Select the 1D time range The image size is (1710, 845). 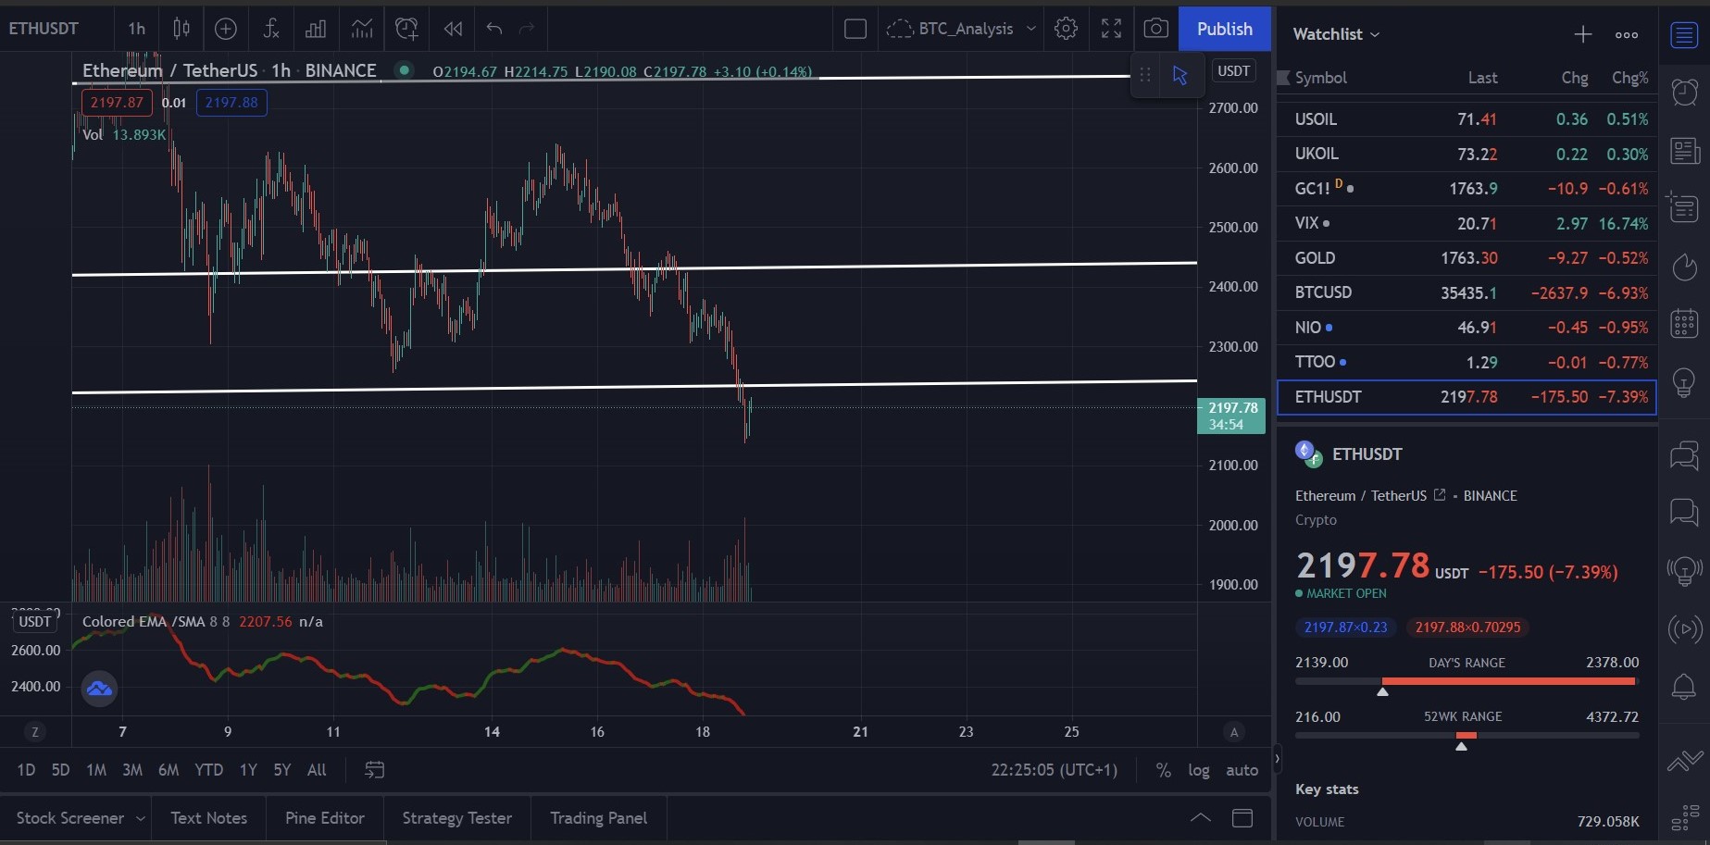click(26, 770)
